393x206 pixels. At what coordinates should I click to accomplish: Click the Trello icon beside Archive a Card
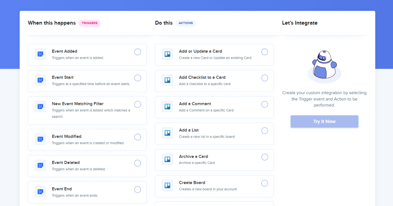[x=167, y=159]
